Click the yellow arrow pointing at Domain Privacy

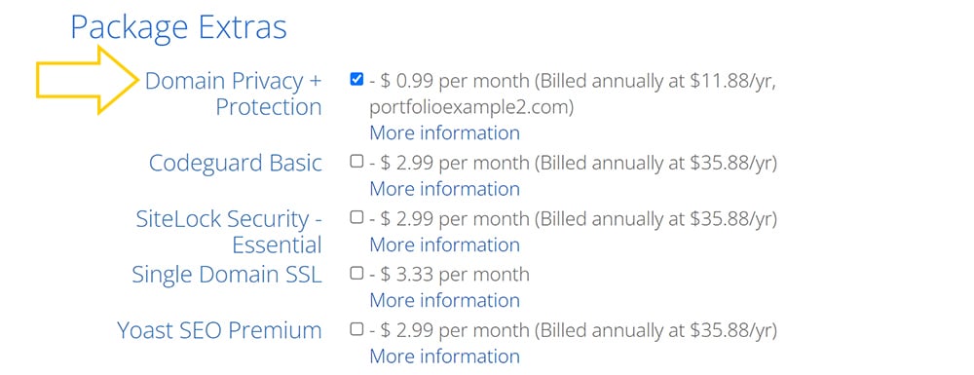(87, 80)
